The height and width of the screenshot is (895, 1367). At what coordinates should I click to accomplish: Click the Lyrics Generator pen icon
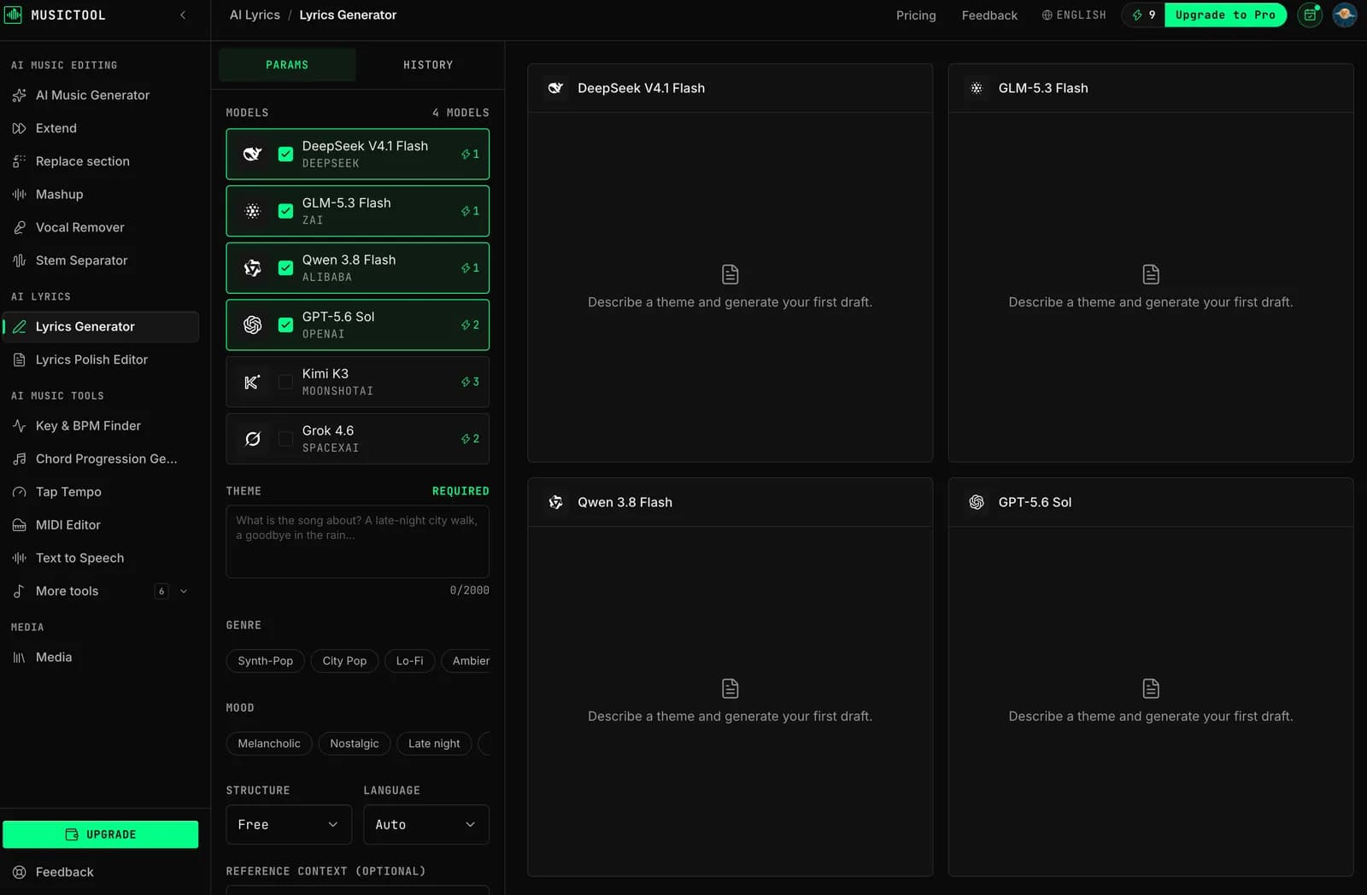click(x=19, y=326)
